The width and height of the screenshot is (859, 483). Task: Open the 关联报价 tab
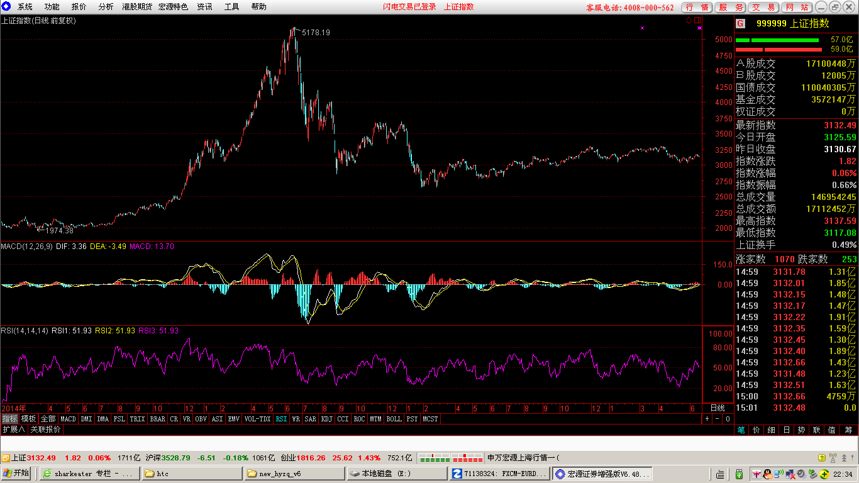pos(46,430)
